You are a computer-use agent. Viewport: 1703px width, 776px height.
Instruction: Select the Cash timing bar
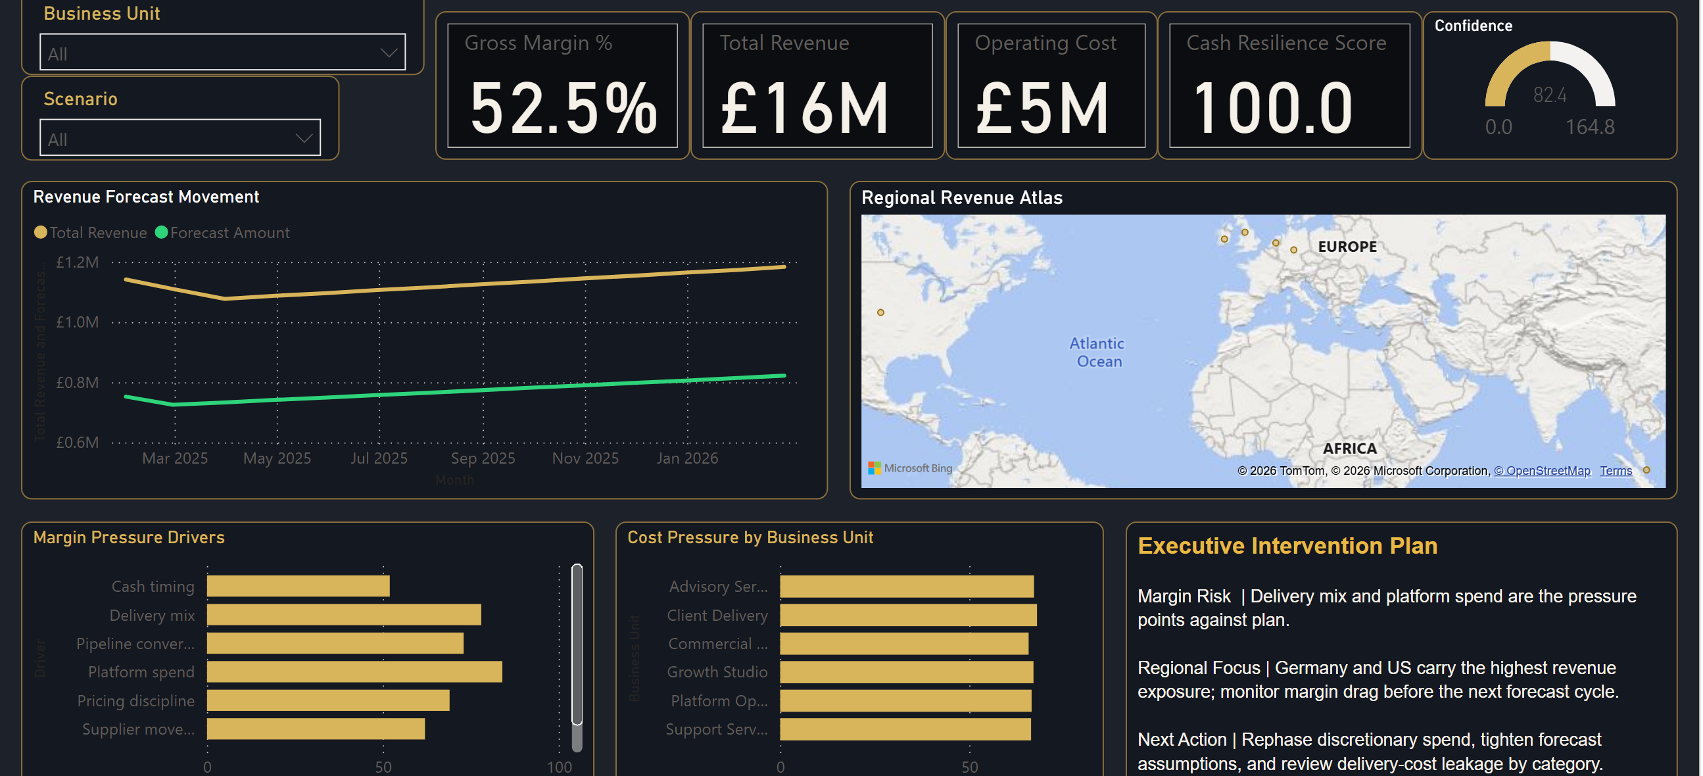298,586
